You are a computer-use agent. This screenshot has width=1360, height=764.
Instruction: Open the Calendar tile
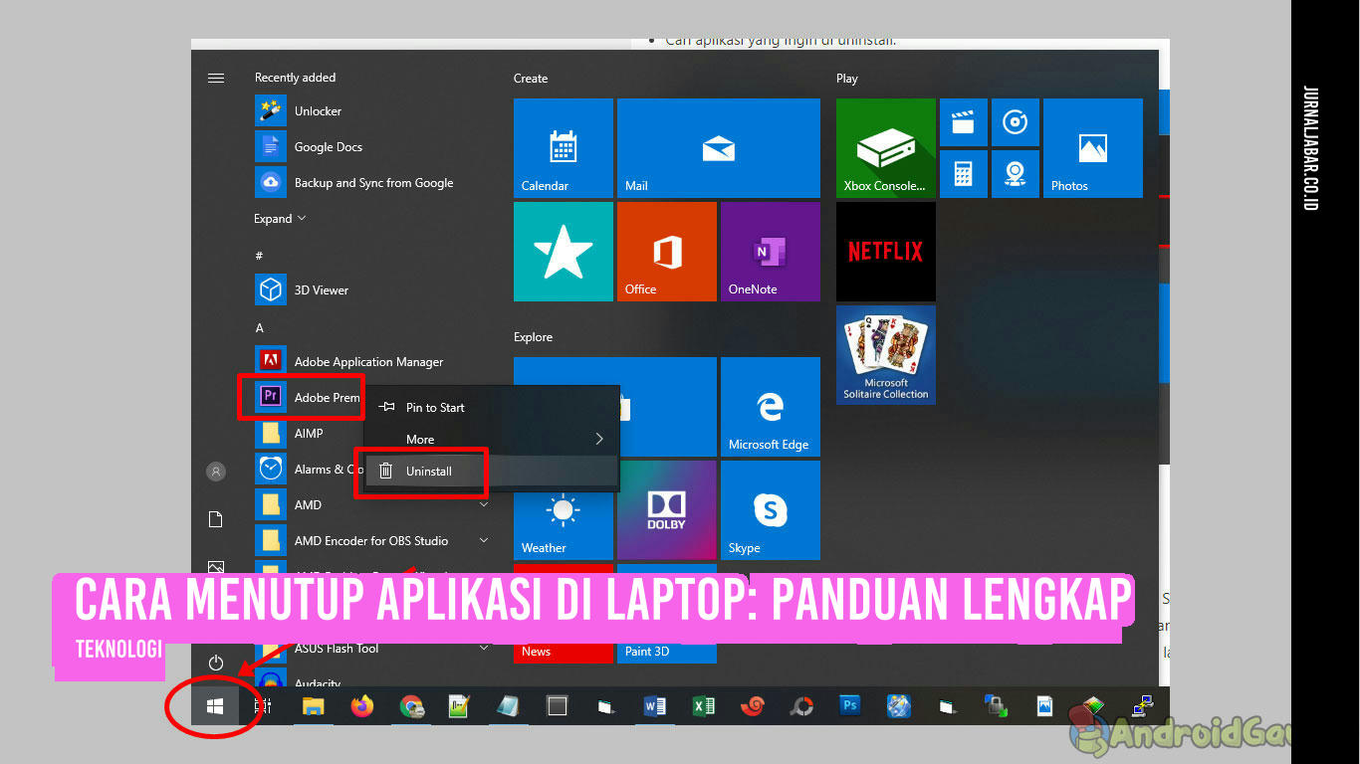564,147
